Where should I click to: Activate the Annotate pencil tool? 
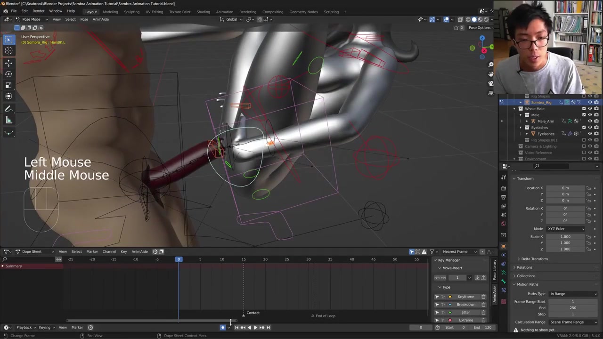(x=8, y=109)
